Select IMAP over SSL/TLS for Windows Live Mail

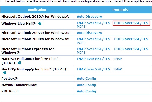click(x=93, y=23)
